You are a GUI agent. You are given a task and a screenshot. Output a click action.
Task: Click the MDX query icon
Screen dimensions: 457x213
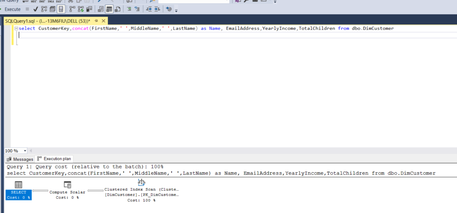(x=33, y=1)
